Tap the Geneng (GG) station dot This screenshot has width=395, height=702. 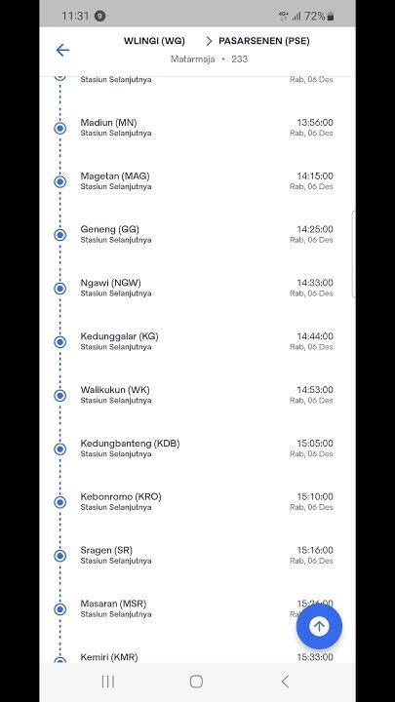(x=60, y=235)
